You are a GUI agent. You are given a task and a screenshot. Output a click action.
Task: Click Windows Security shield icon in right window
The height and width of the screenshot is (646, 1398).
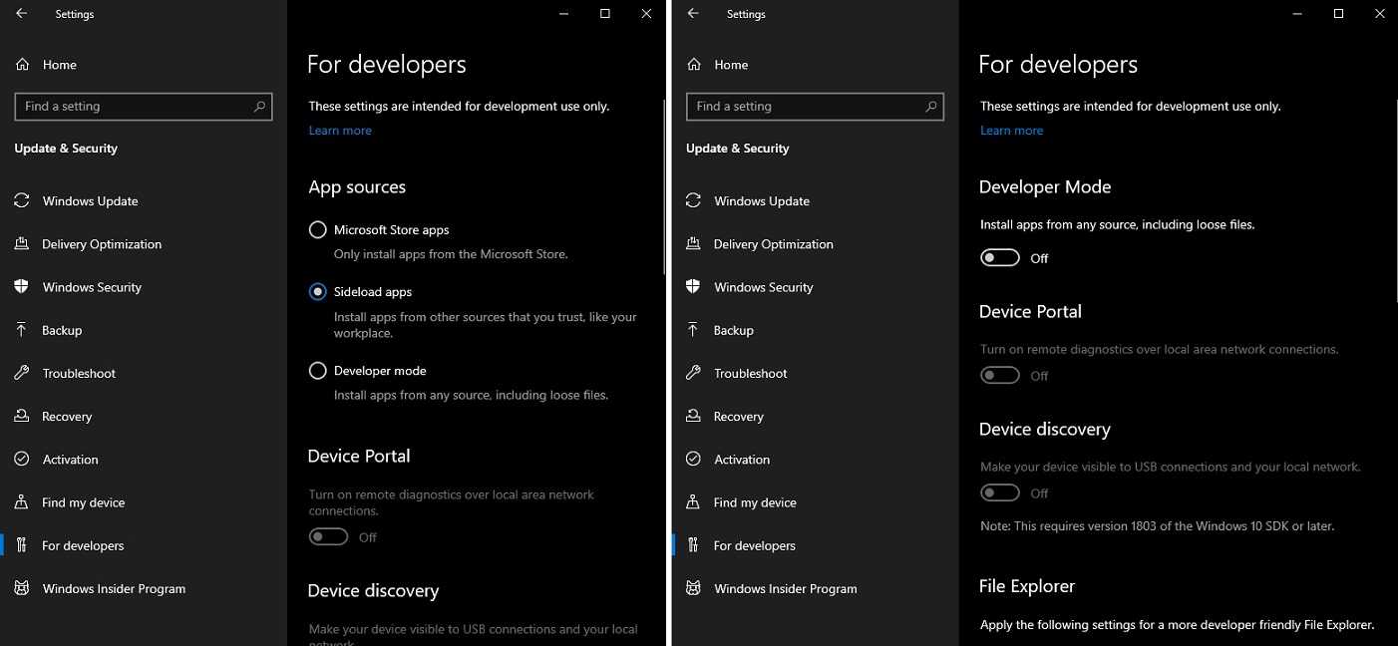tap(693, 287)
